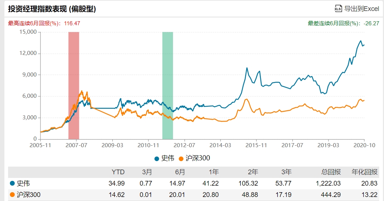Click the 2019-03 x-axis label
This screenshot has height=201, width=384.
(329, 145)
